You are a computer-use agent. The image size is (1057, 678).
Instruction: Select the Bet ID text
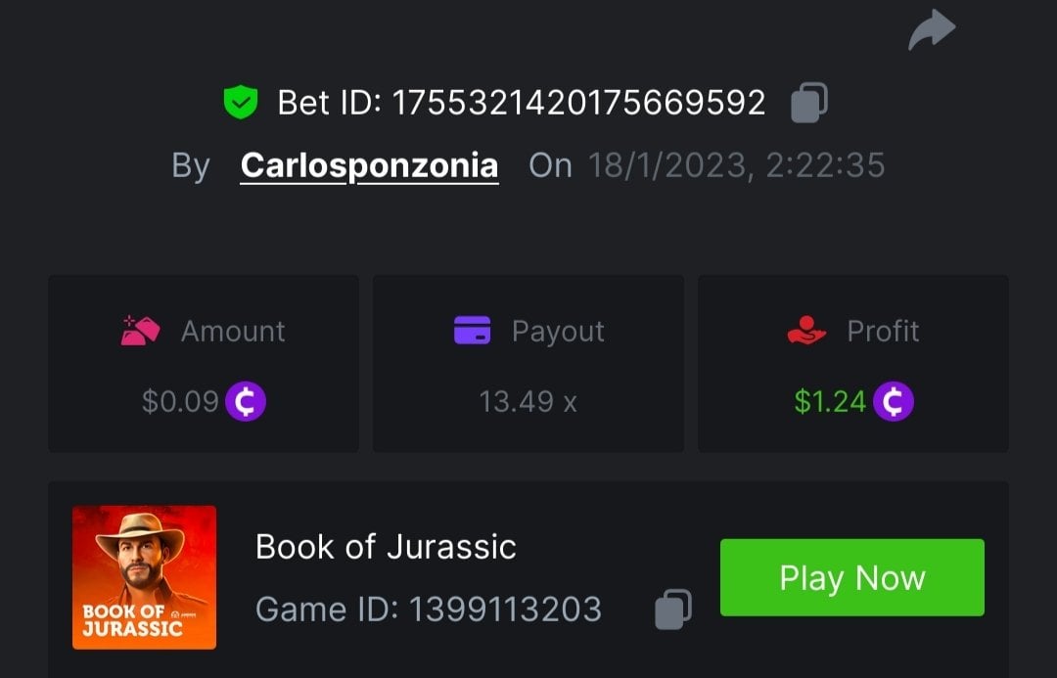coord(521,103)
